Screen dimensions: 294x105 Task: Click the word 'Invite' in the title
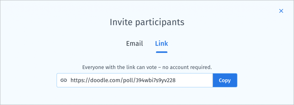(121, 22)
